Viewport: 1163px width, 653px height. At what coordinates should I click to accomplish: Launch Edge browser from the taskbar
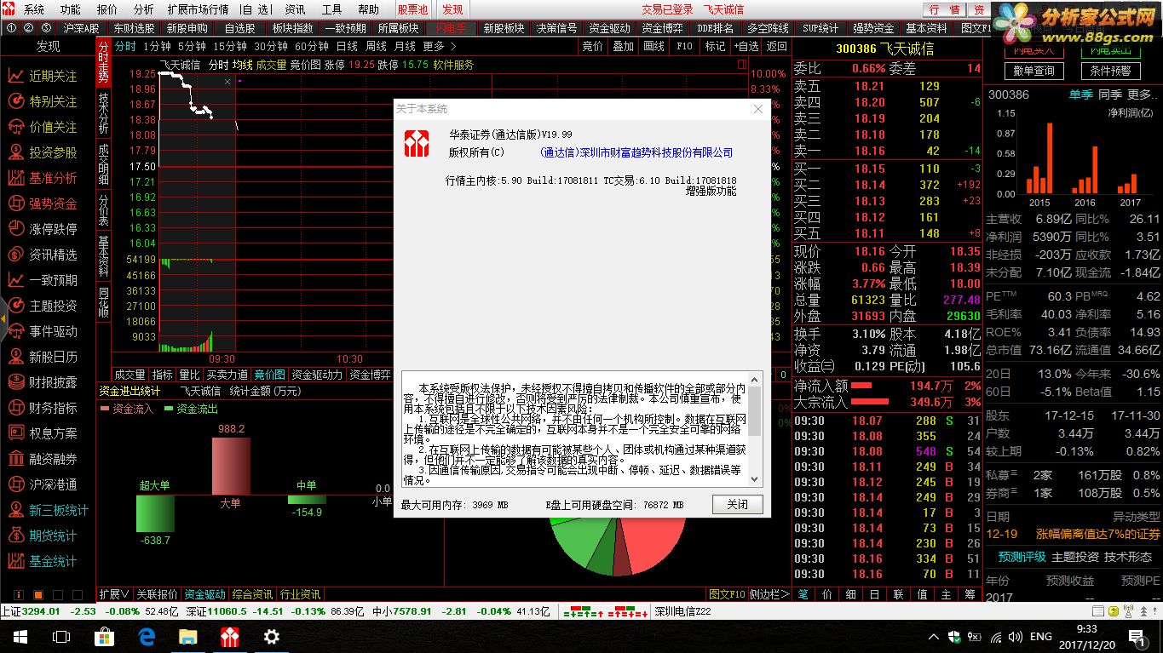pos(146,636)
